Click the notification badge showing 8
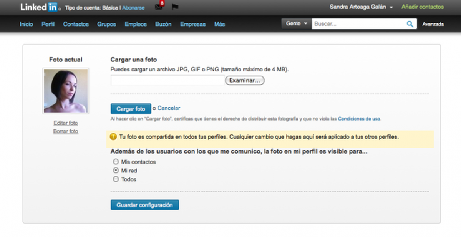 click(x=162, y=3)
